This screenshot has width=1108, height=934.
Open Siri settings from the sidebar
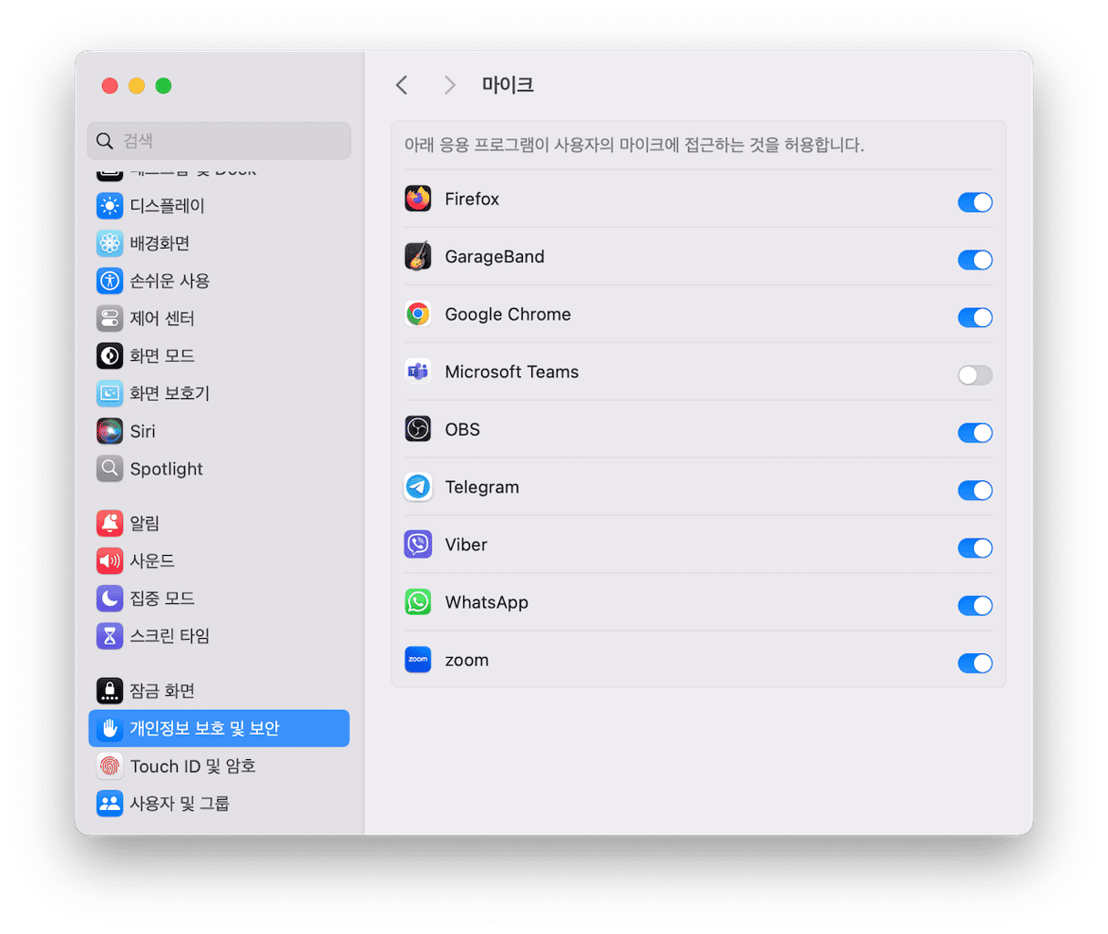coord(142,431)
